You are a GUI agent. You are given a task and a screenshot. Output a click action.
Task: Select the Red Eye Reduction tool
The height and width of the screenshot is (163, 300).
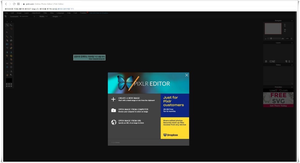7,63
